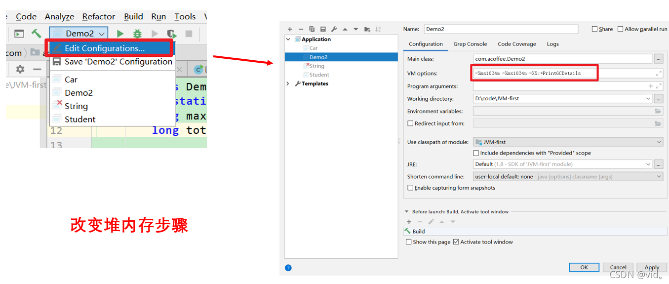Create new folder icon in configurations toolbar
Viewport: 669px width, 284px height.
(x=367, y=29)
